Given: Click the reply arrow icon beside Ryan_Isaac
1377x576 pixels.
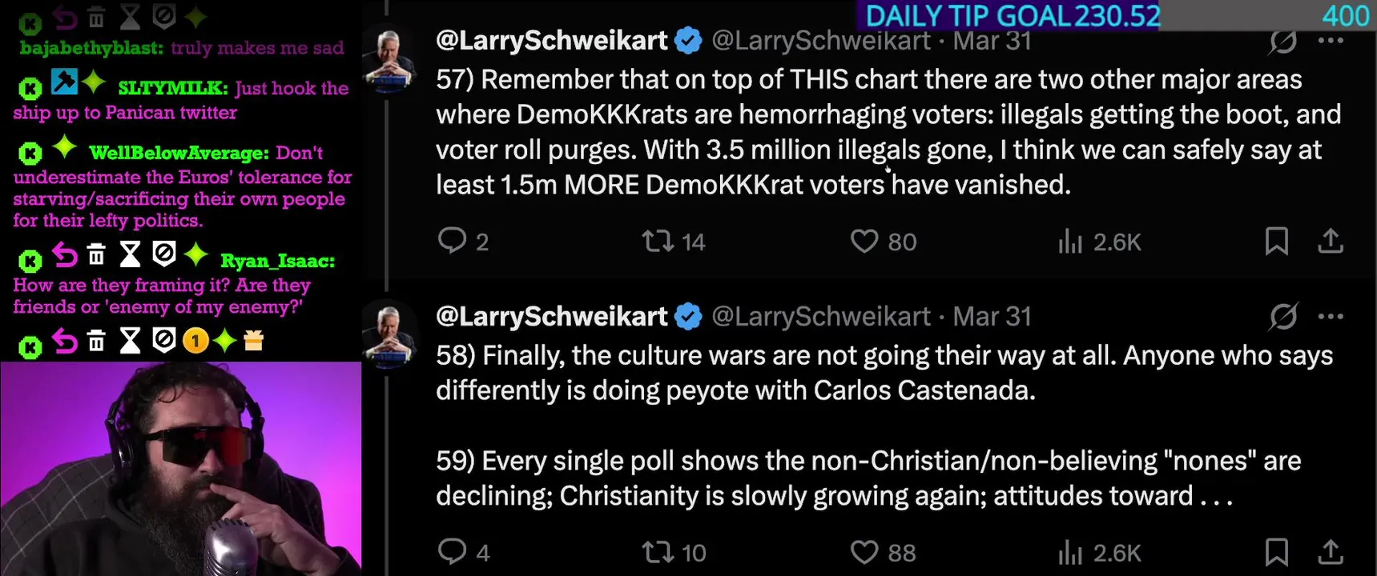Looking at the screenshot, I should pos(65,255).
